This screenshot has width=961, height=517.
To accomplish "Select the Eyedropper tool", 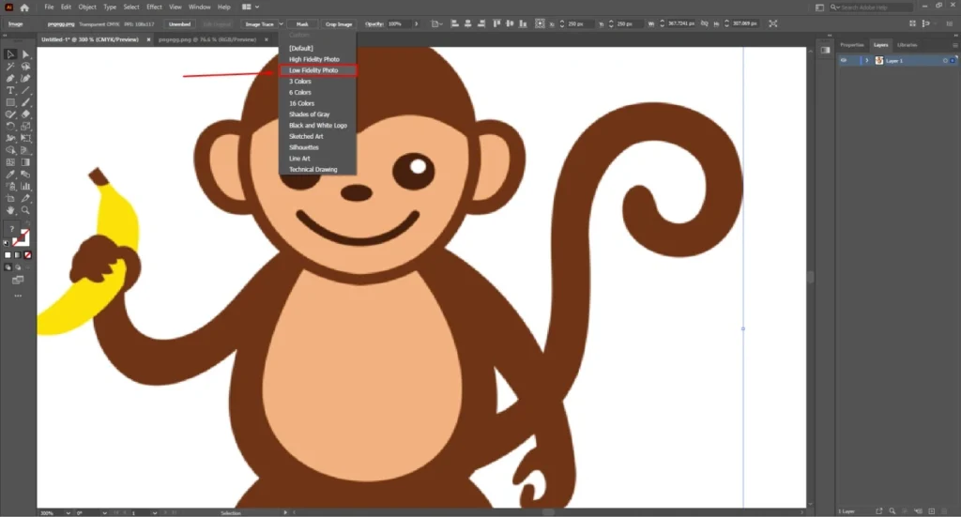I will 10,175.
